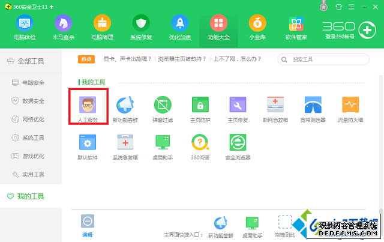Click the 热点 orange tag

[x=86, y=59]
